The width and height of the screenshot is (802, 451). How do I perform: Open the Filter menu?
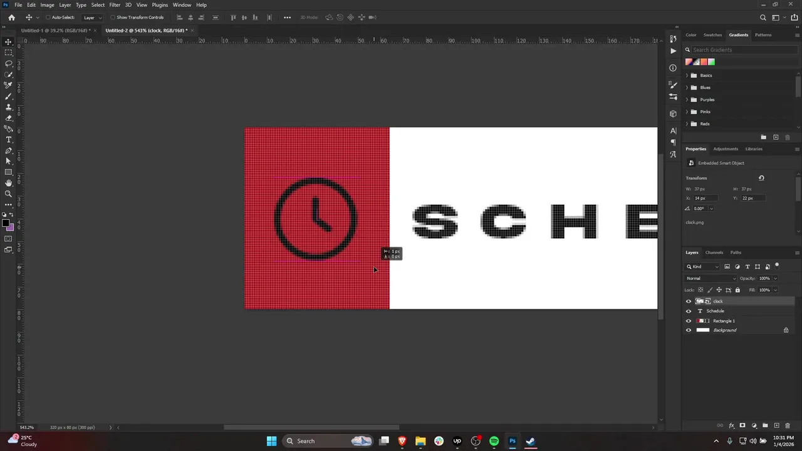[115, 5]
